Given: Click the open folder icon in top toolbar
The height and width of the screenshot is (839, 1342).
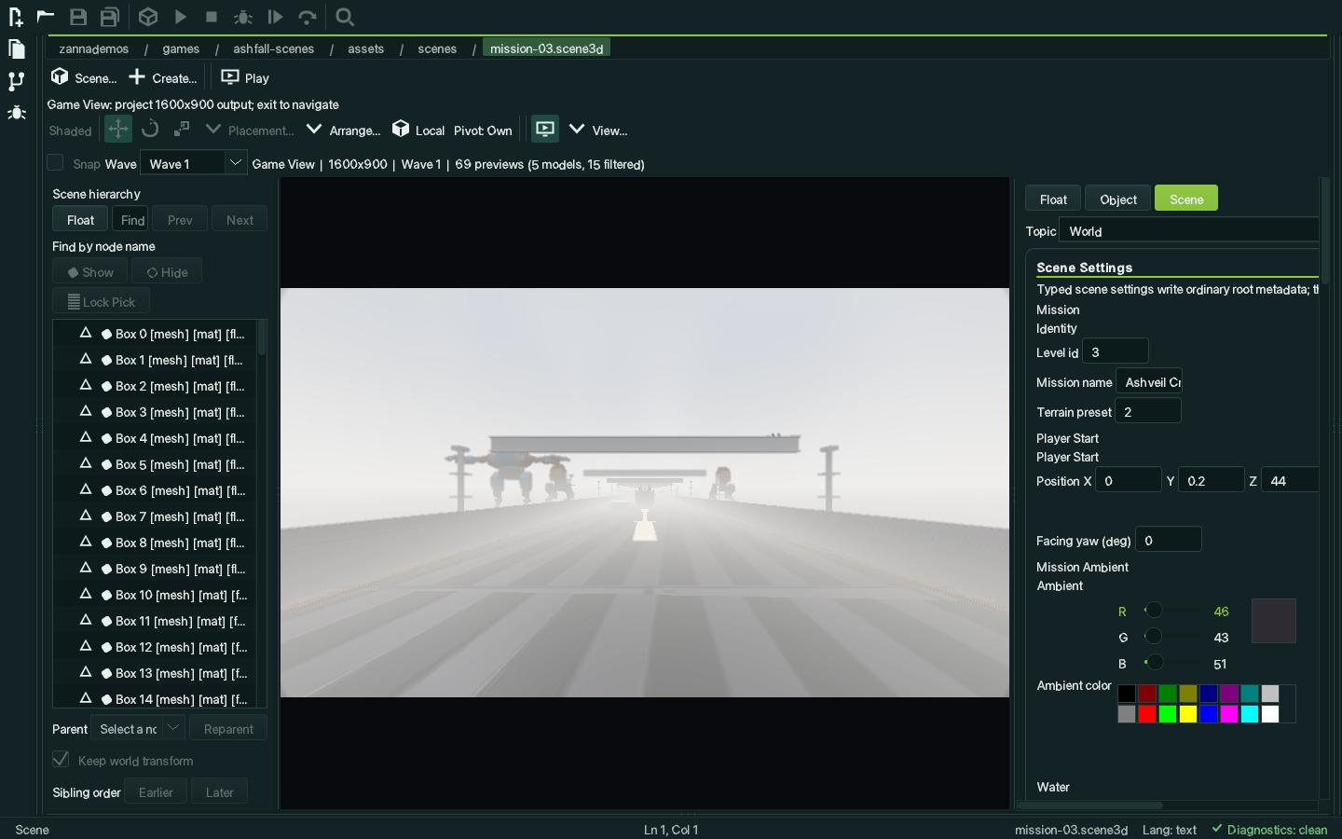Looking at the screenshot, I should 45,16.
